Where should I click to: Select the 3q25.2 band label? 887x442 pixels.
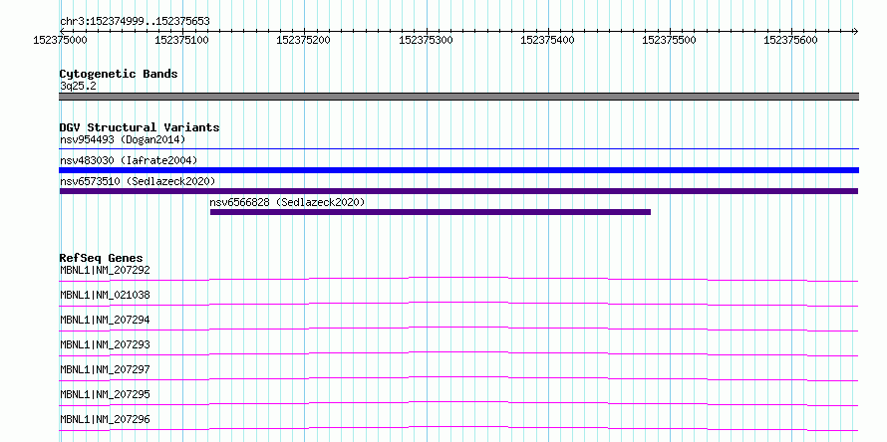[78, 86]
